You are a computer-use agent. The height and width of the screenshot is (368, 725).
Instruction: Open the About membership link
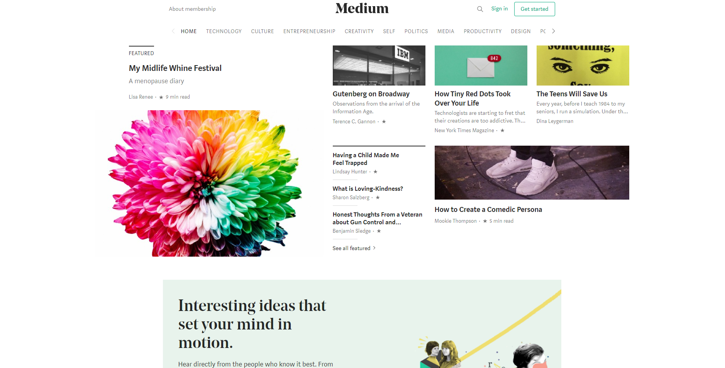192,9
